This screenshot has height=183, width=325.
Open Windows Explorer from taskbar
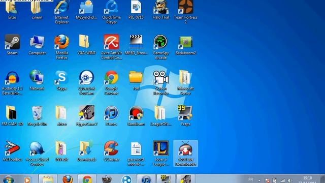pos(48,179)
